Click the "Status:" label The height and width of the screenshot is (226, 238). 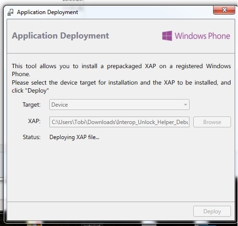pyautogui.click(x=32, y=137)
